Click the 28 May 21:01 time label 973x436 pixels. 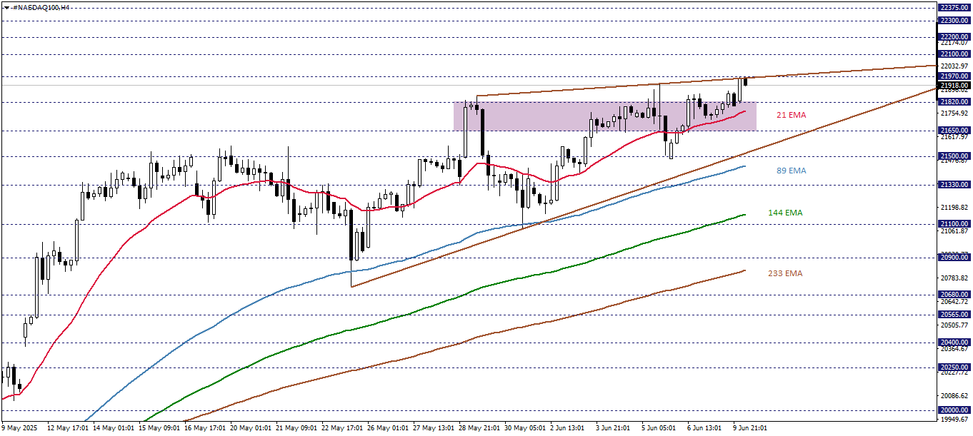479,429
